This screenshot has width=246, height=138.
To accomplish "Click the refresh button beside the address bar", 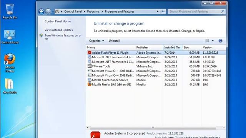I will 163,11.
